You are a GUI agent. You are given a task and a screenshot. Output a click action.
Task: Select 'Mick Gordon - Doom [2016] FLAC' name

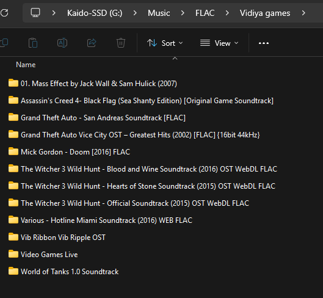tap(75, 152)
